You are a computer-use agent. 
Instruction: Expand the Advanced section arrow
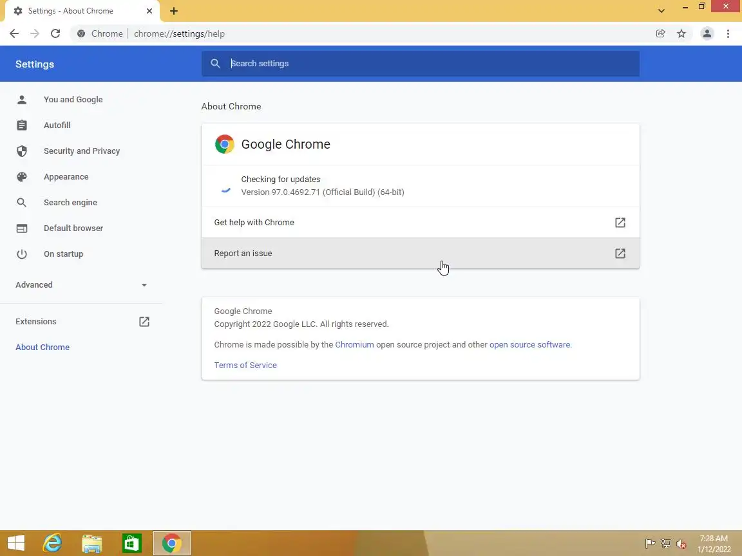point(144,285)
